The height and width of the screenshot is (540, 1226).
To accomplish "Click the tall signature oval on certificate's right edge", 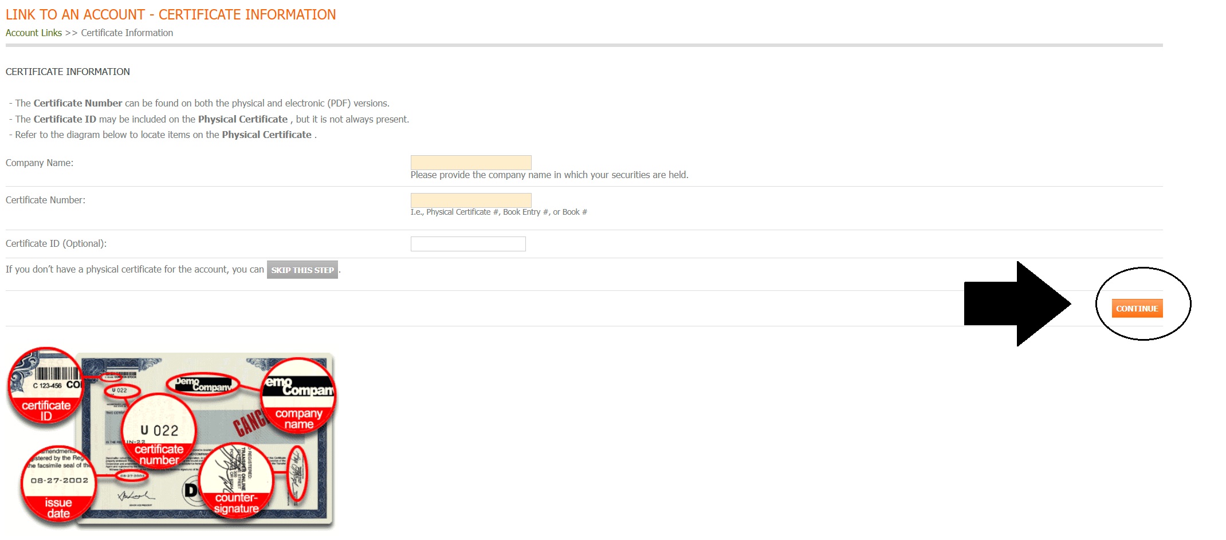I will point(297,475).
